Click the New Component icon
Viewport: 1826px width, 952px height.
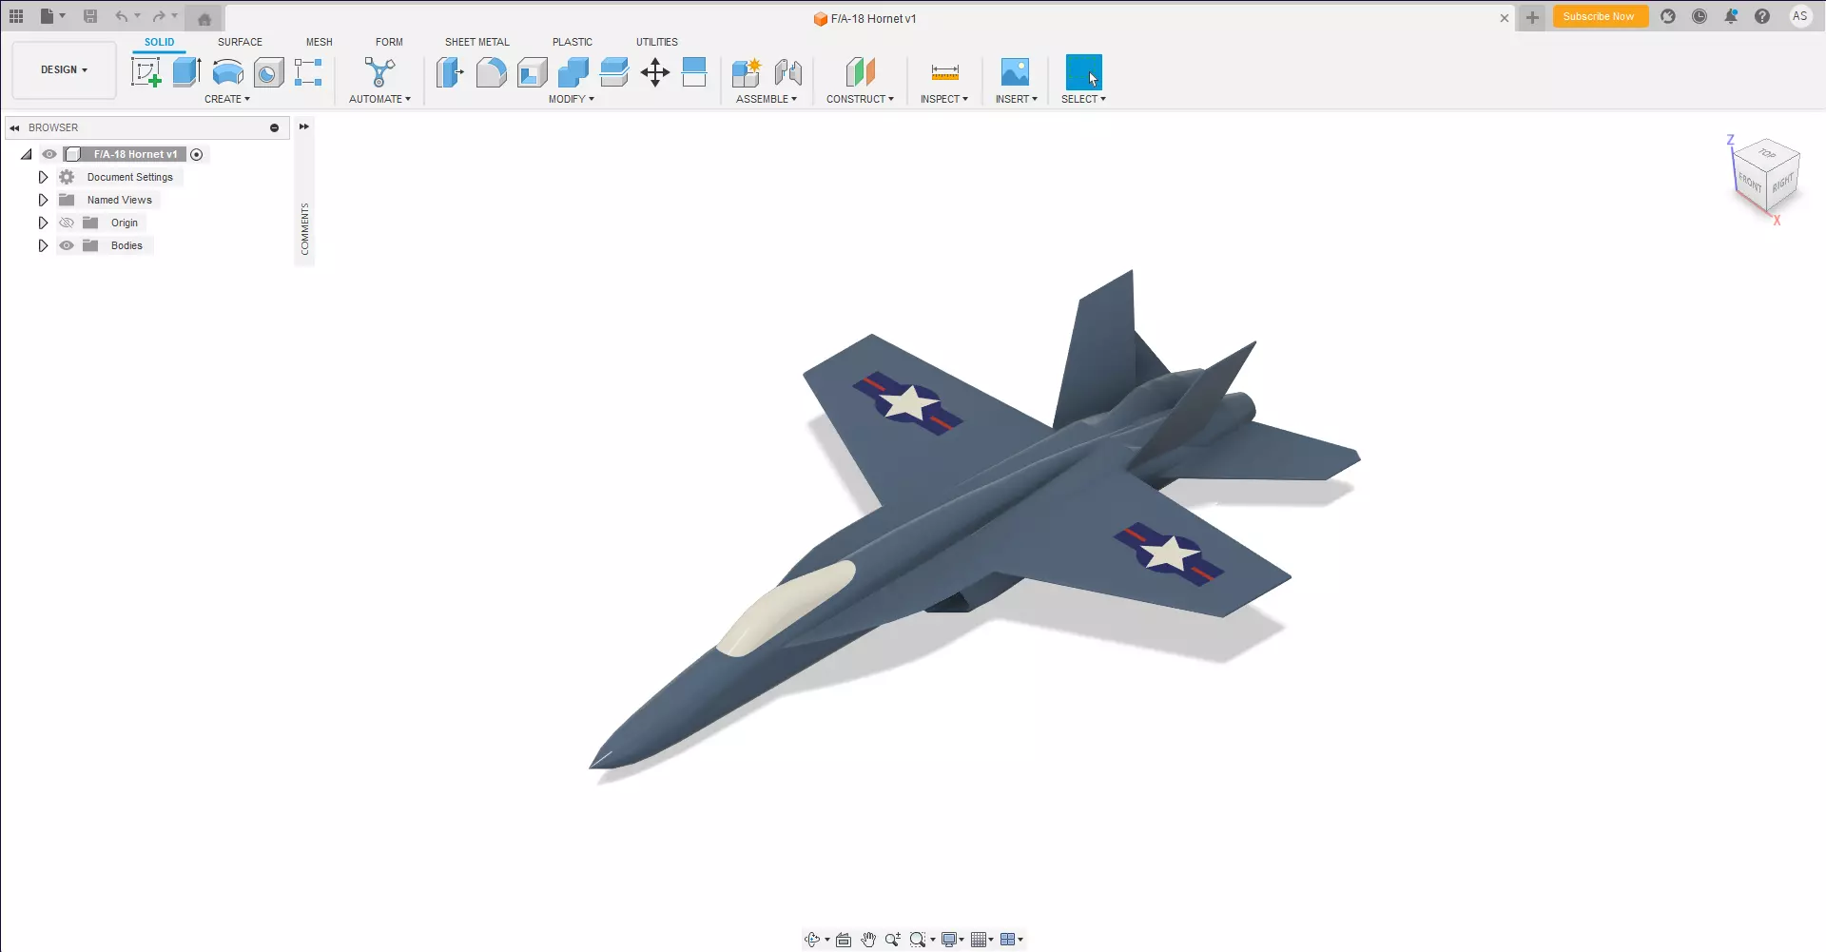747,72
